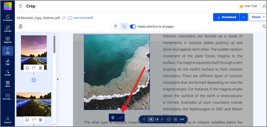Select the hand pan tool

tap(115, 26)
